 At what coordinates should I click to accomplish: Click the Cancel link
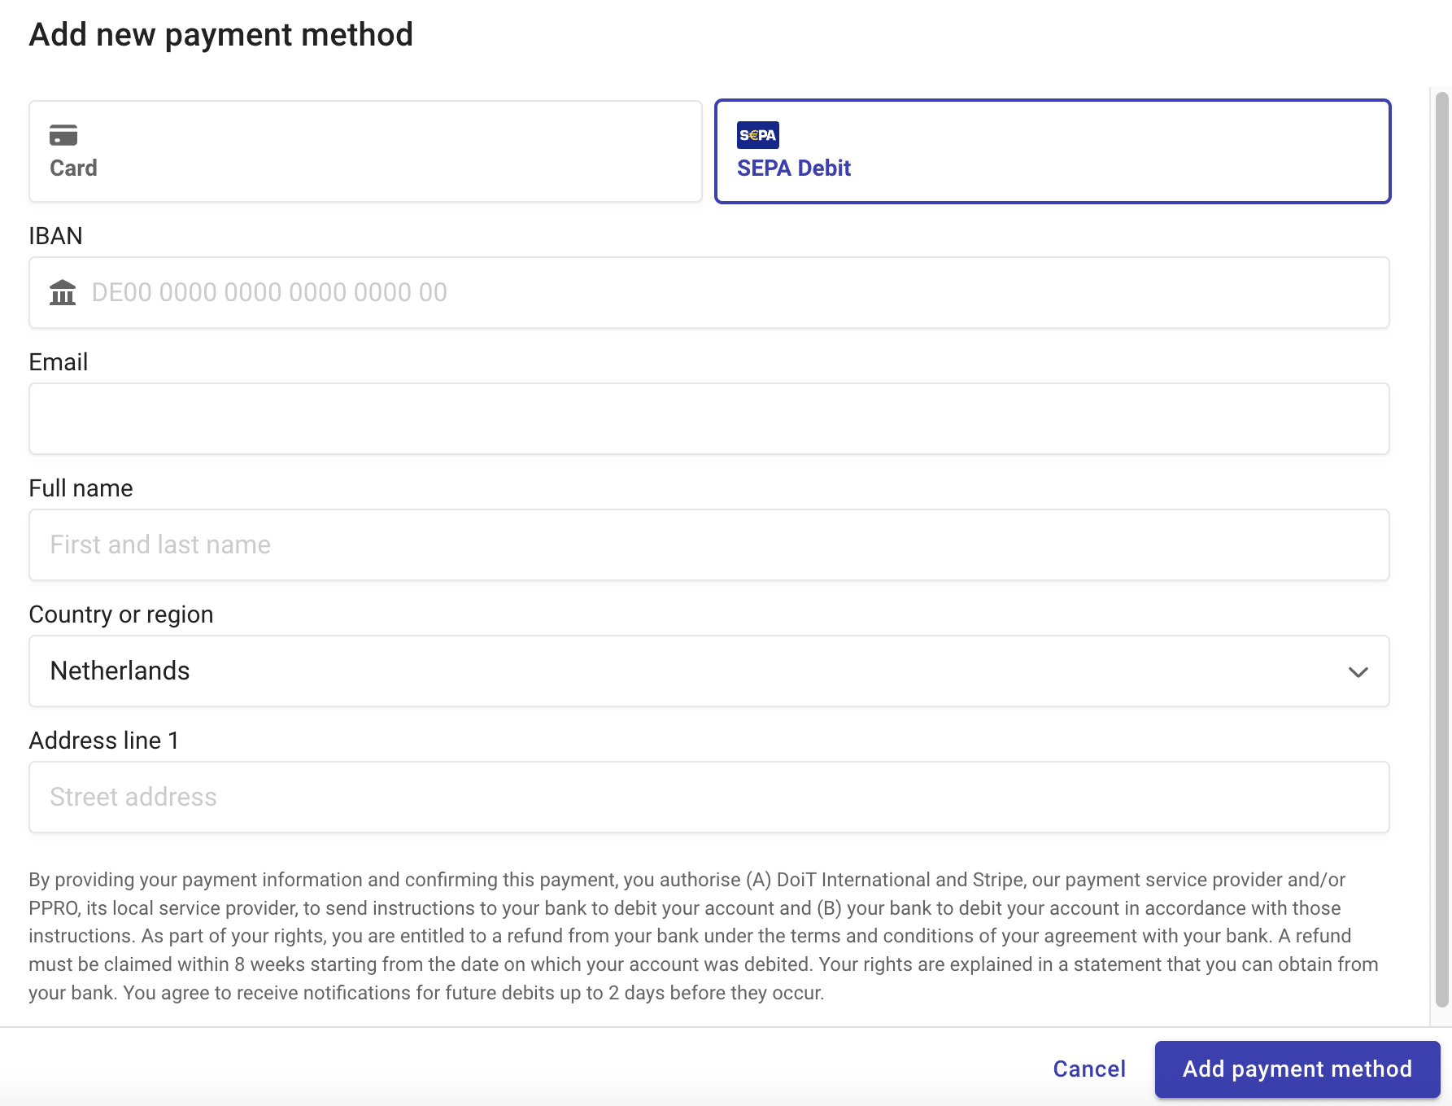pos(1089,1069)
